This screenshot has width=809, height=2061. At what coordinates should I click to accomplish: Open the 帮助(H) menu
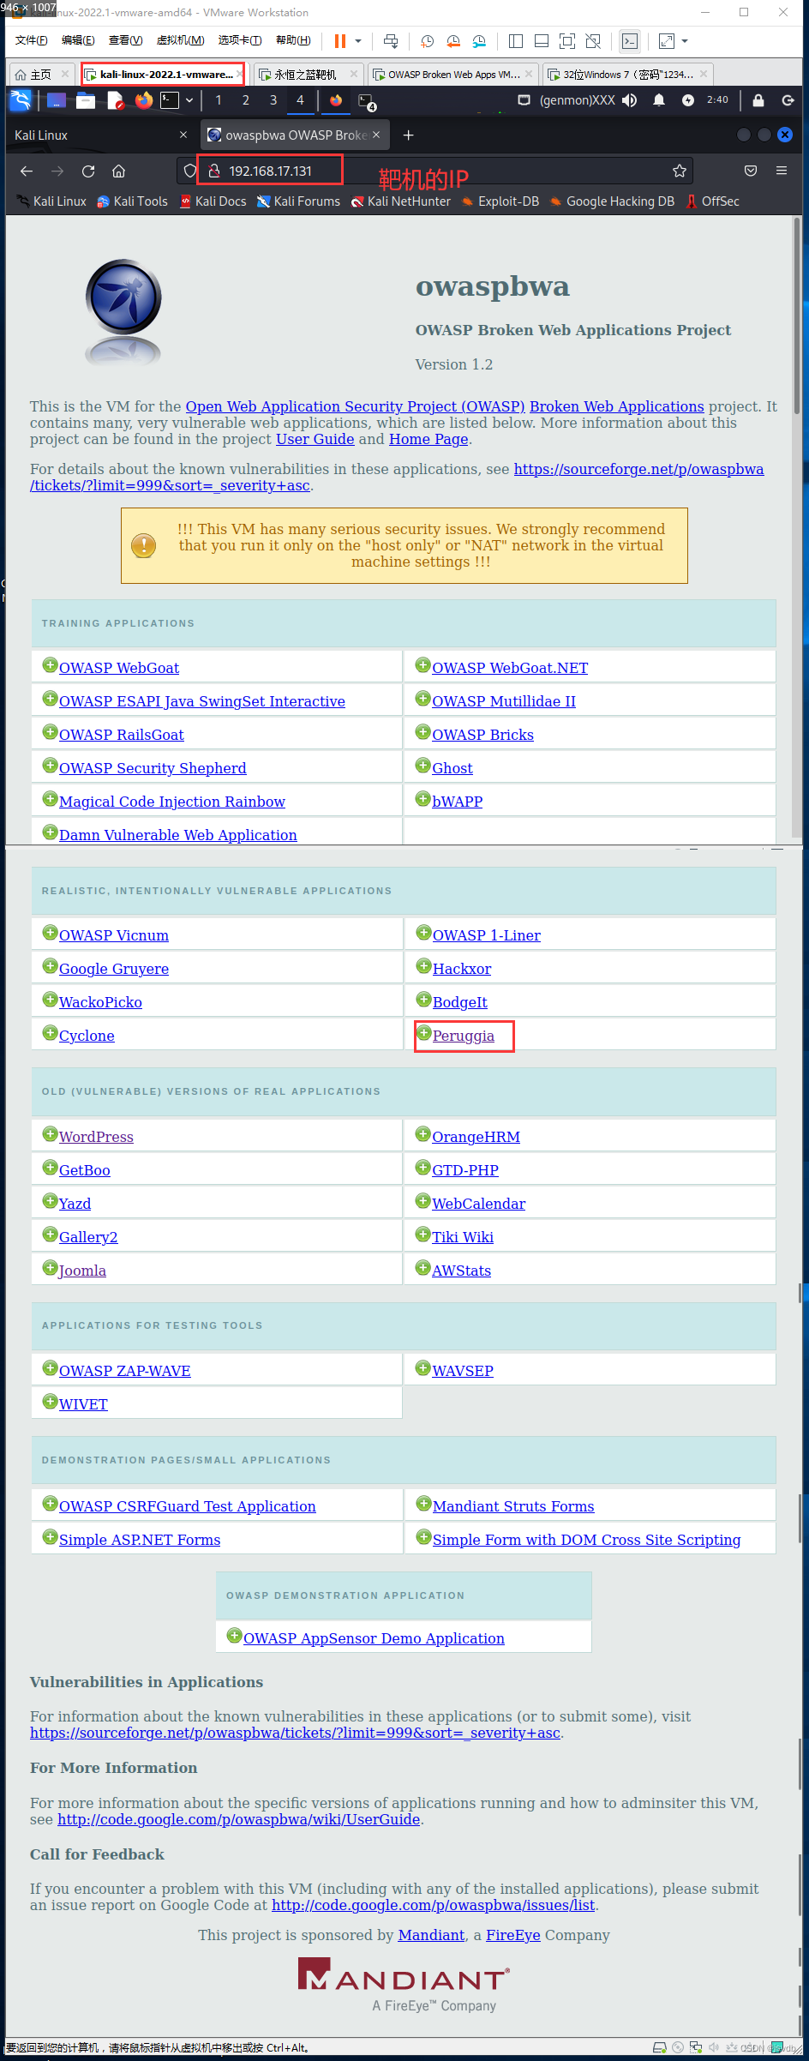pyautogui.click(x=293, y=40)
